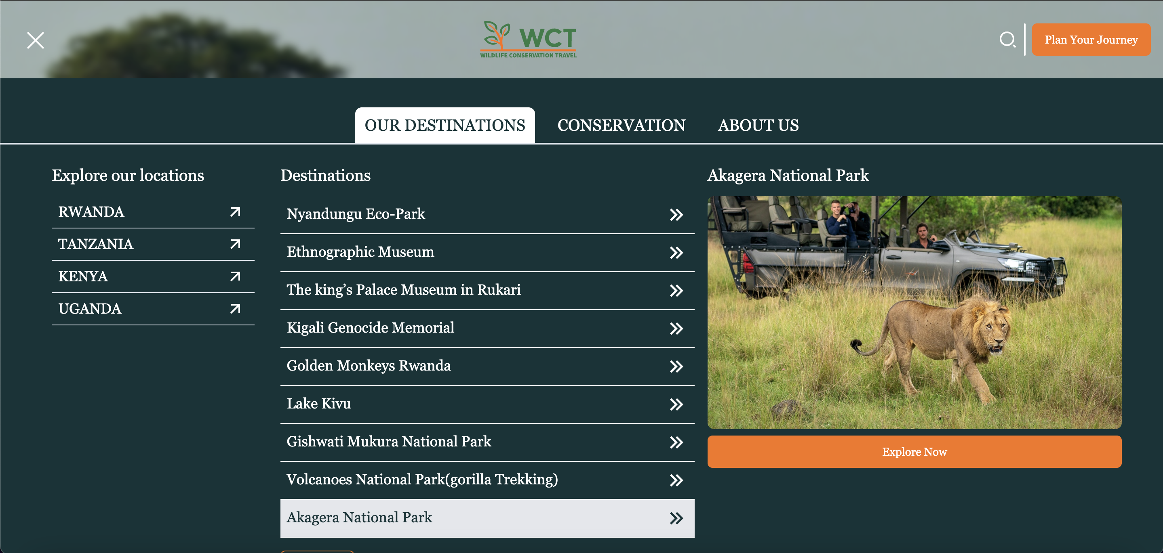Expand Nyandungu Eco-Park double chevron
This screenshot has height=553, width=1163.
click(x=676, y=214)
